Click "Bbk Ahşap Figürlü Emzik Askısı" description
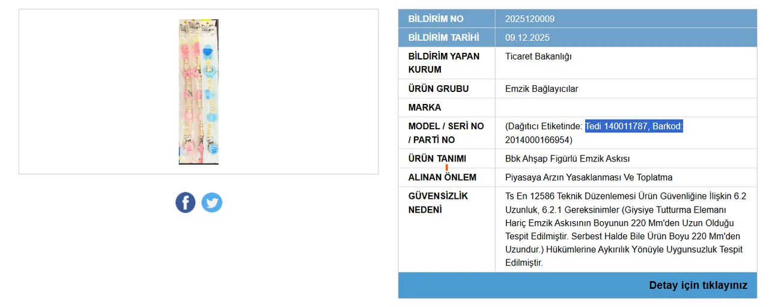 click(567, 159)
